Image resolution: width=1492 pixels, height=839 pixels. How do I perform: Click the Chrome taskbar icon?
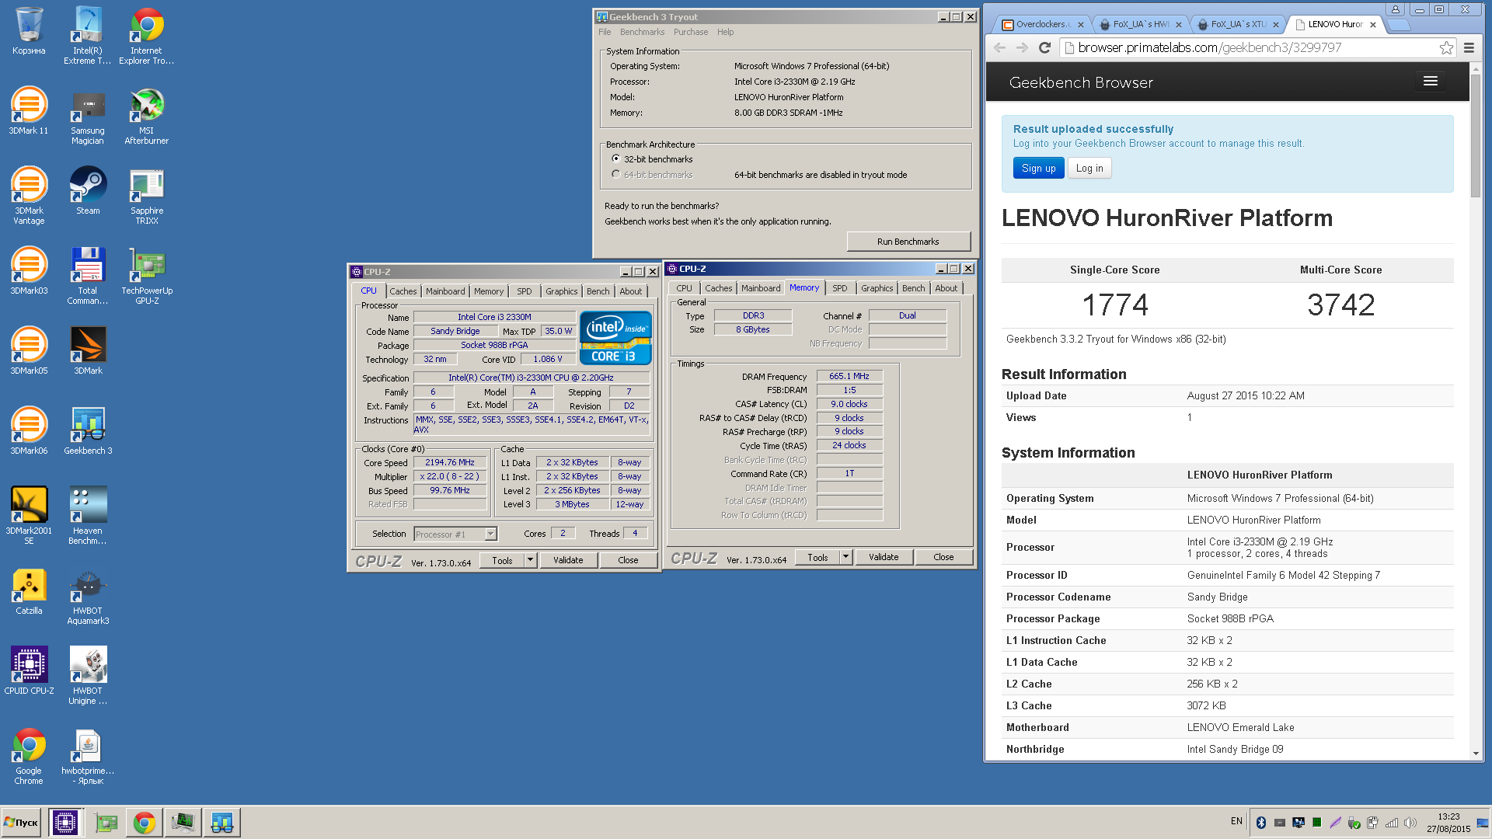point(144,823)
